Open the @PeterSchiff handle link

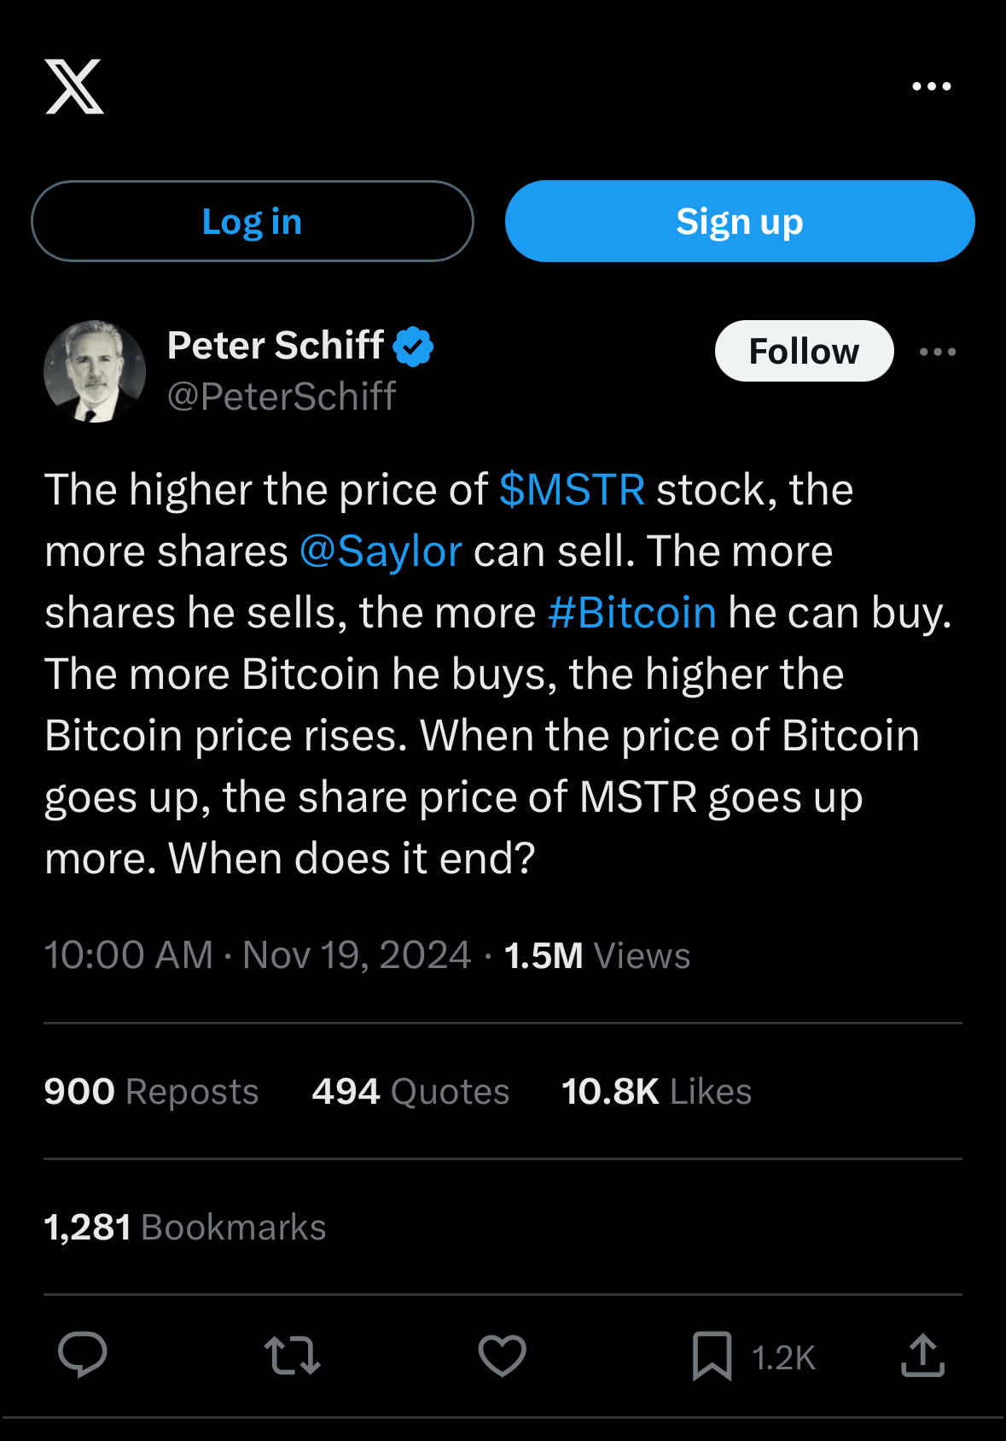click(x=282, y=396)
